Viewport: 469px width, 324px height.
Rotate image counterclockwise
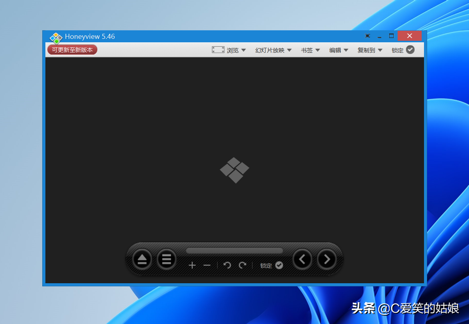(x=227, y=265)
